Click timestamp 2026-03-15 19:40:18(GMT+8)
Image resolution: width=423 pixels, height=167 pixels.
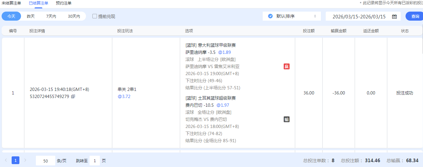(59, 89)
